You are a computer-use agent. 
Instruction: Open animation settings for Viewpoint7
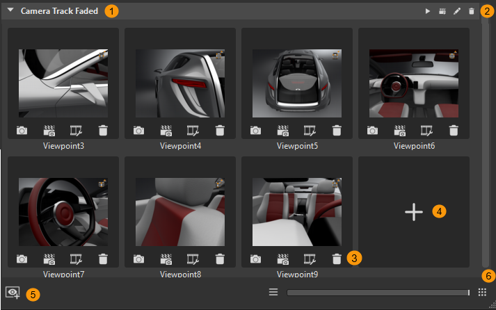(x=76, y=259)
